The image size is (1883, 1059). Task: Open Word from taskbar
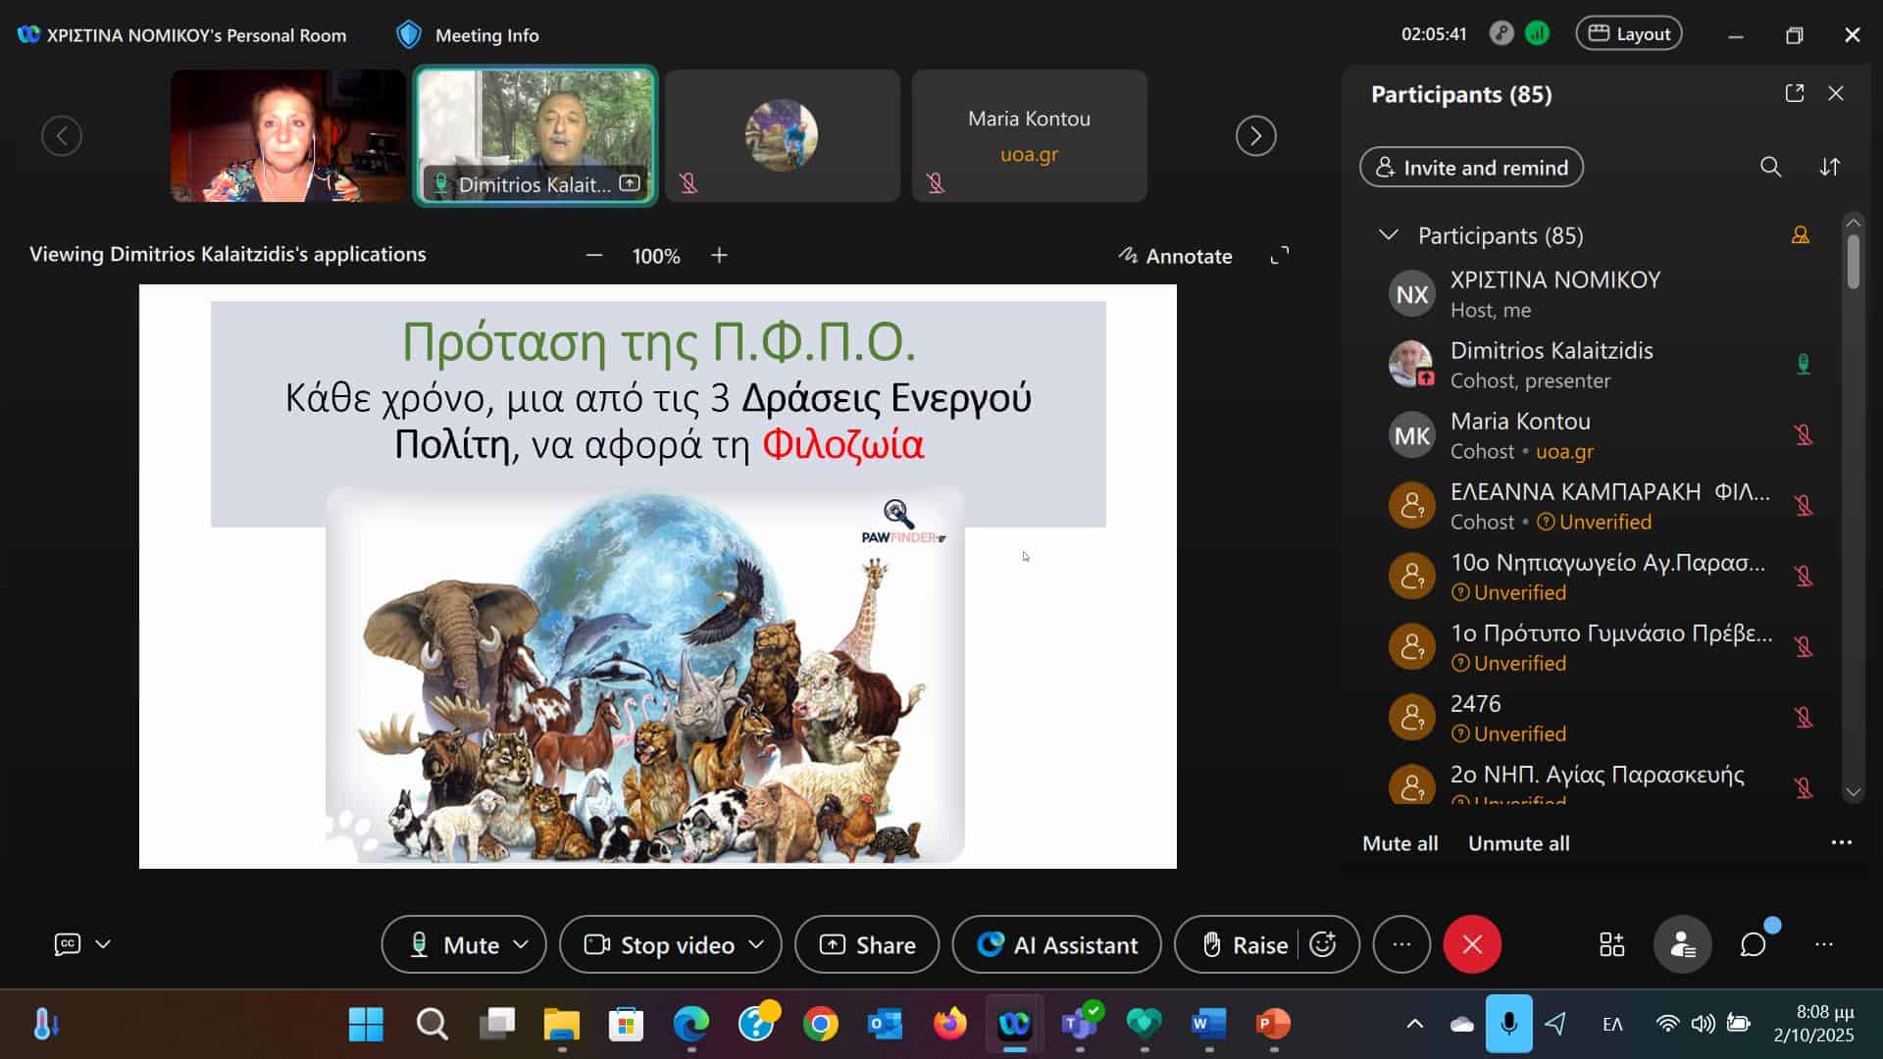coord(1208,1025)
